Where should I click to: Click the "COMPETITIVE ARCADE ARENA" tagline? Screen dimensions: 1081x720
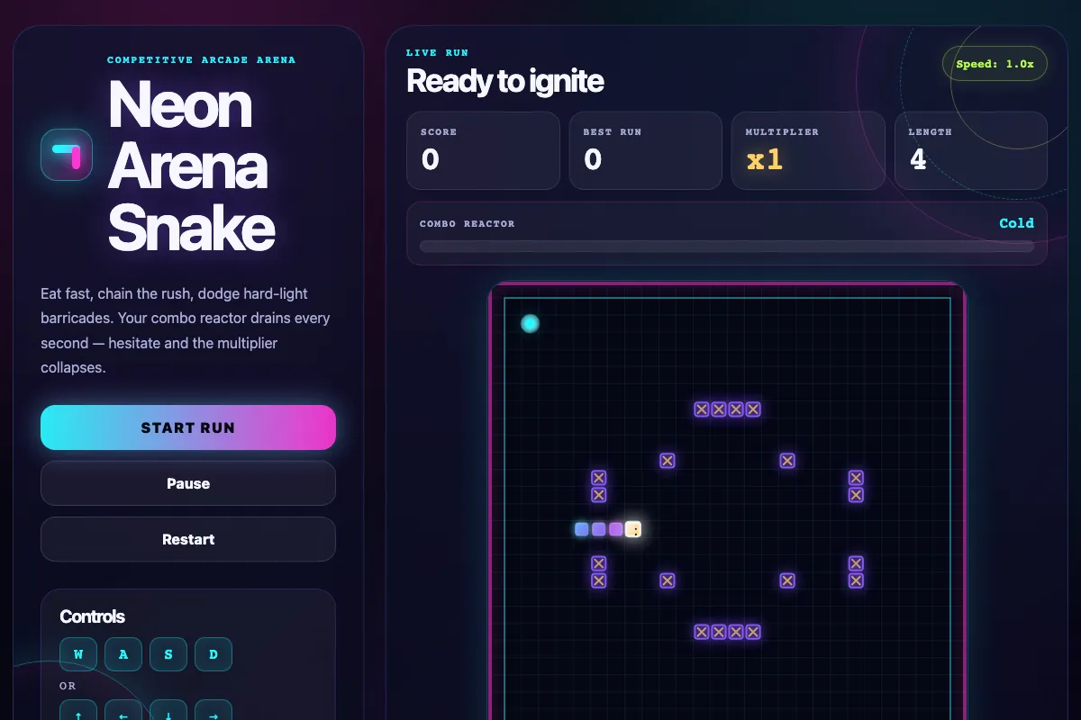point(201,60)
